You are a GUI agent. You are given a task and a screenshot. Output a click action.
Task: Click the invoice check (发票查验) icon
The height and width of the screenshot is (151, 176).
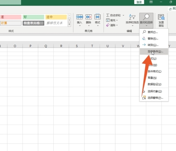point(161,17)
